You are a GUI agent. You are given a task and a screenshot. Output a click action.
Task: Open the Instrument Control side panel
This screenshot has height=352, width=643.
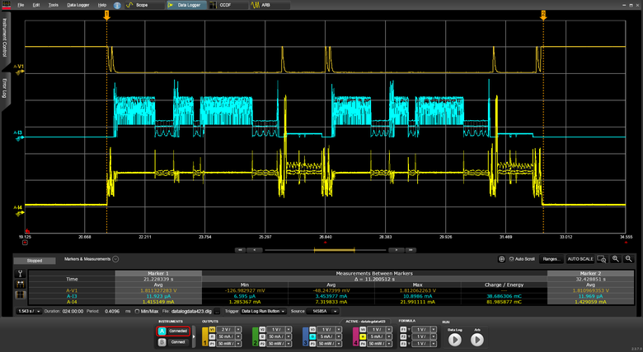click(5, 39)
